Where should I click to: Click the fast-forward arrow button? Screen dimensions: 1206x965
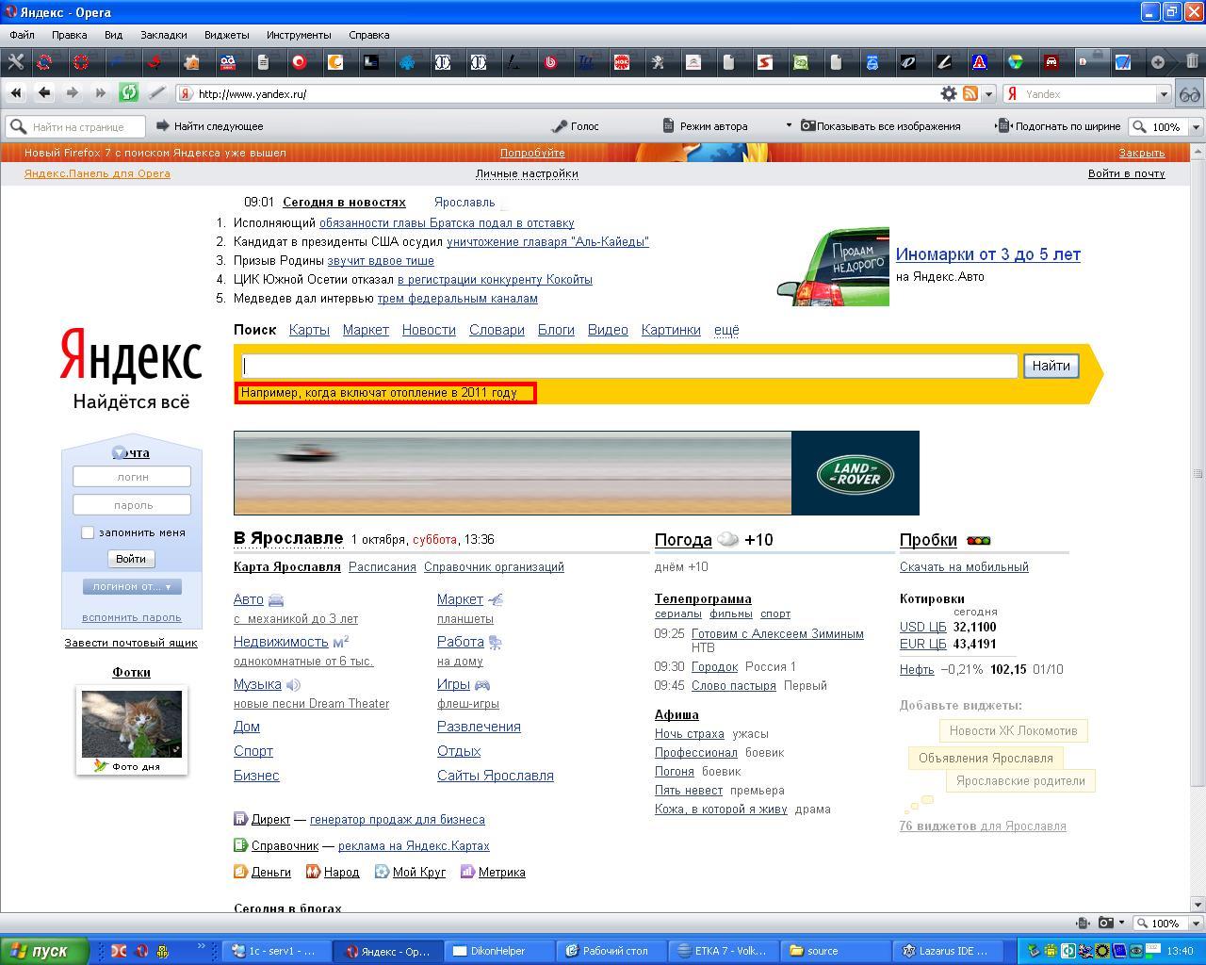(100, 93)
